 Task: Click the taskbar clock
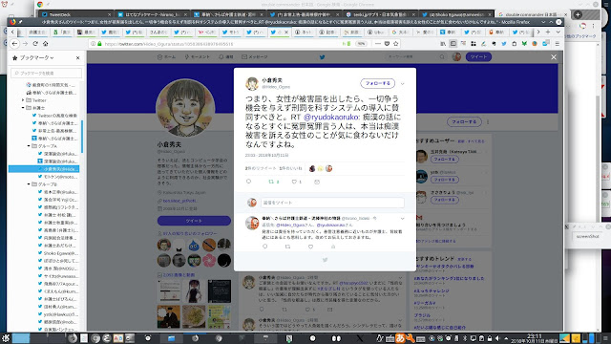[535, 338]
